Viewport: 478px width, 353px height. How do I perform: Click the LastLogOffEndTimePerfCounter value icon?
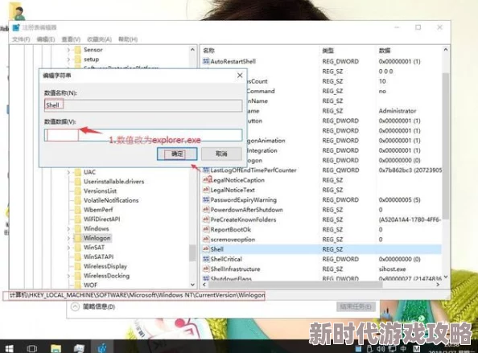[x=206, y=170]
